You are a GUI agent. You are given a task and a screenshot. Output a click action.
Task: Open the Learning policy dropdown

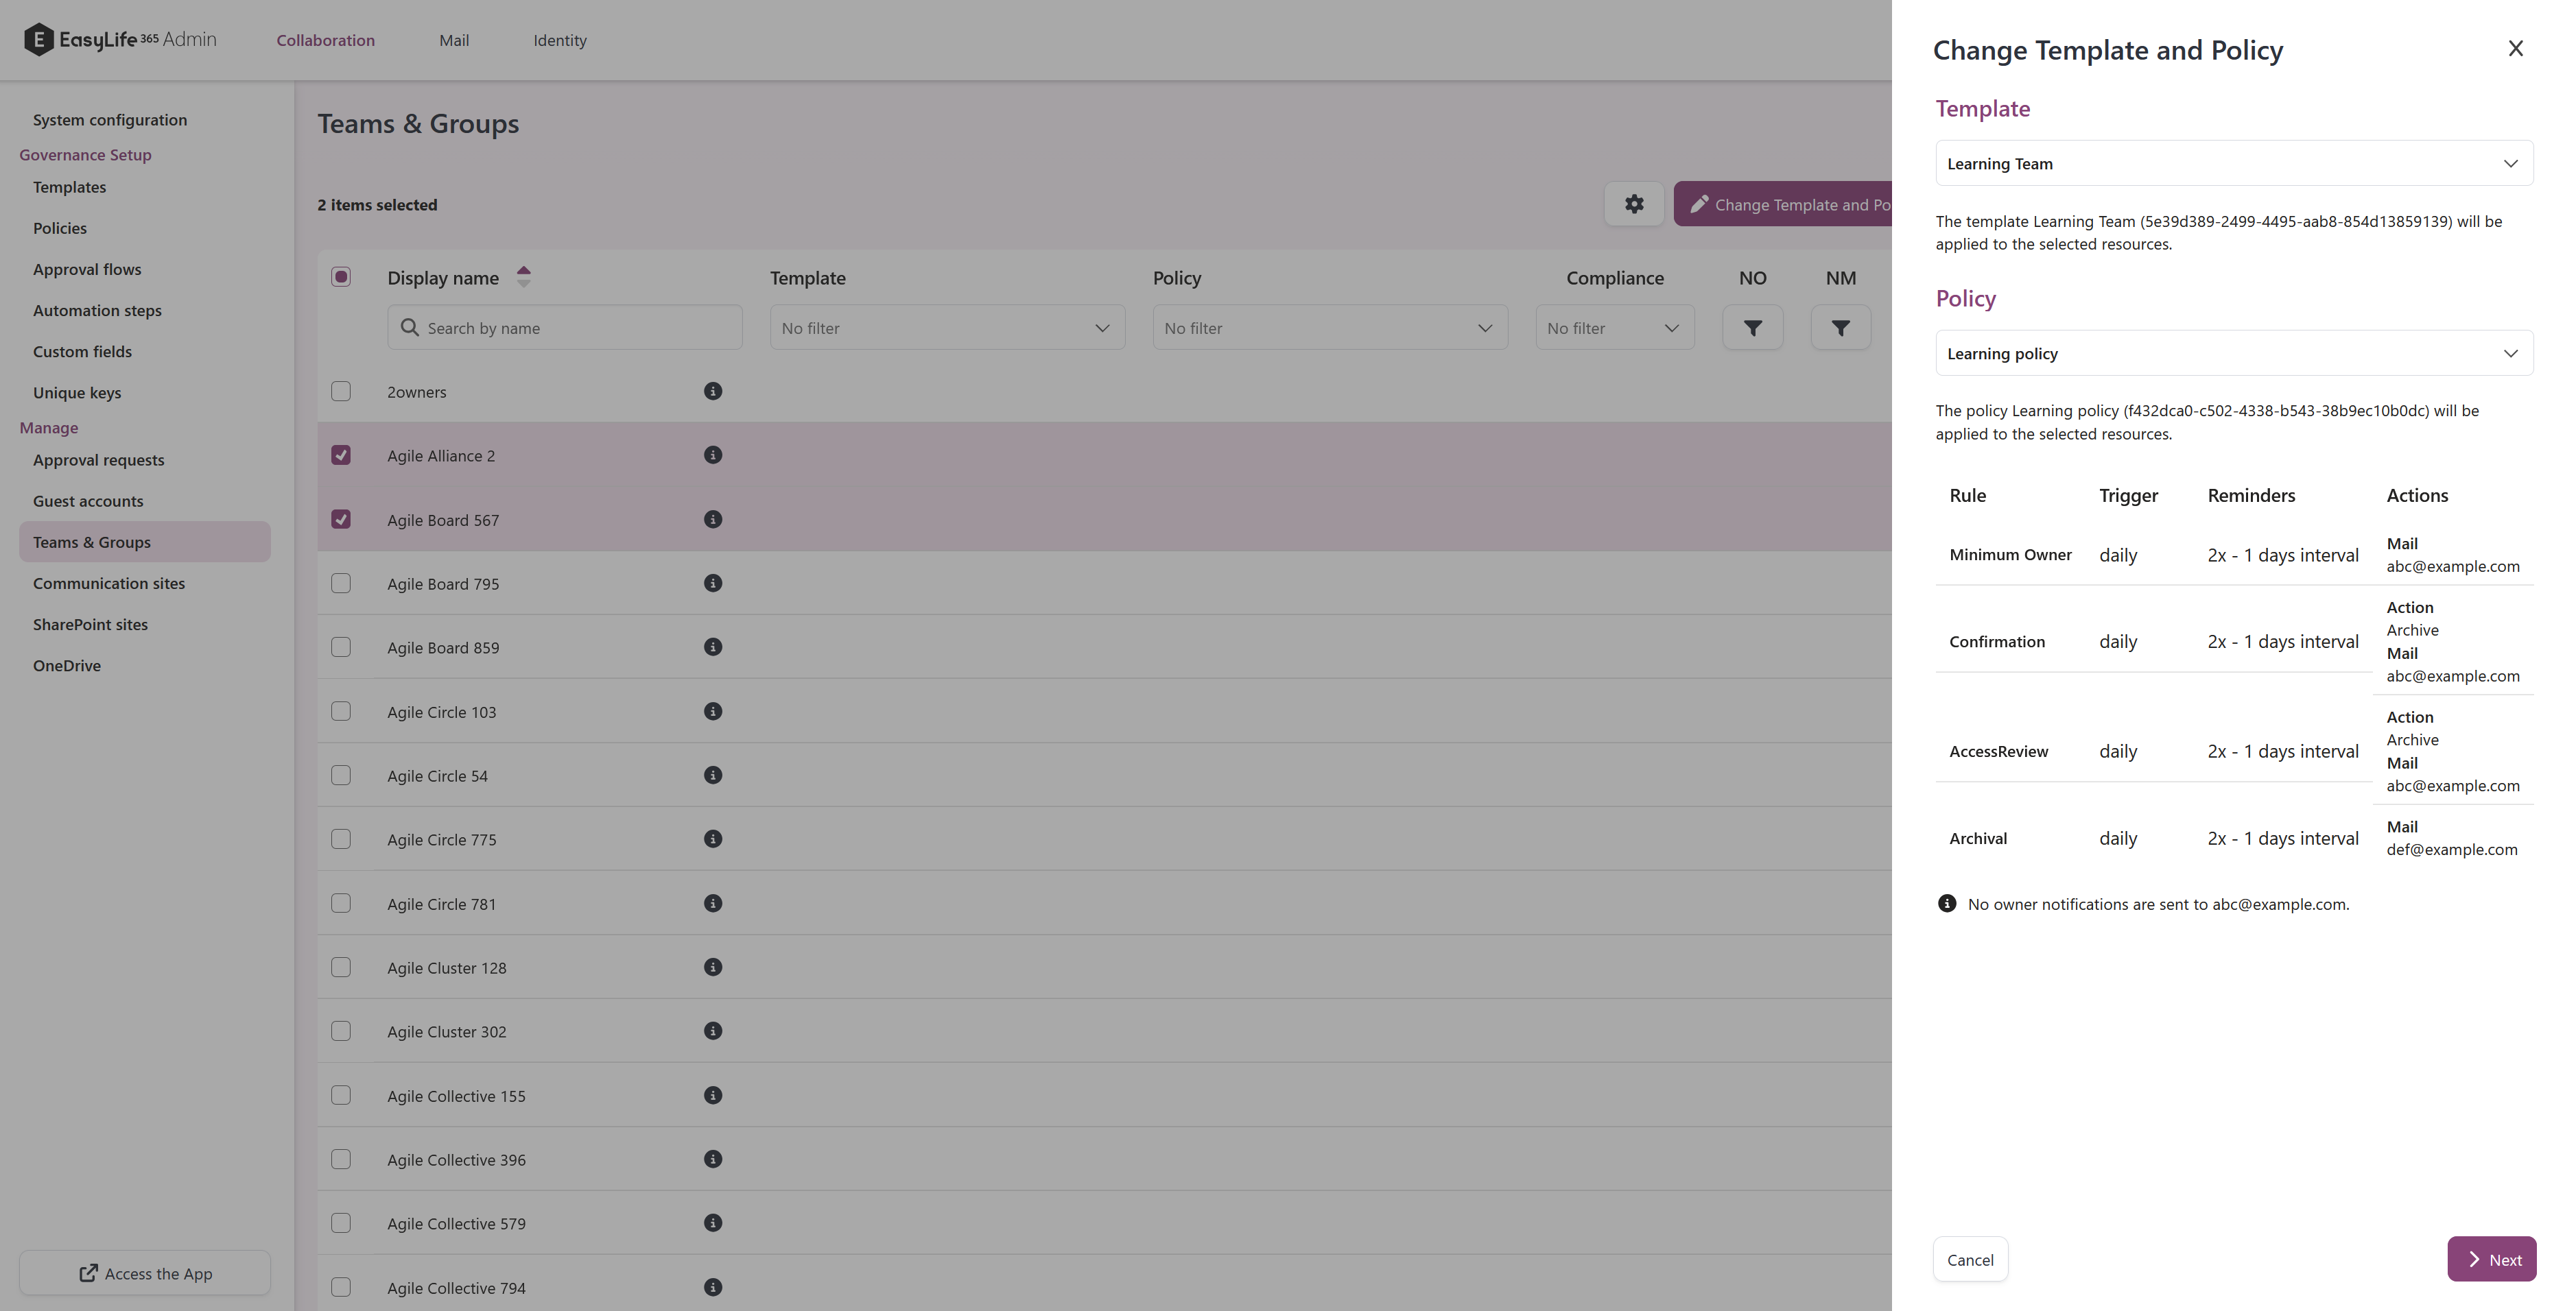pos(2233,352)
